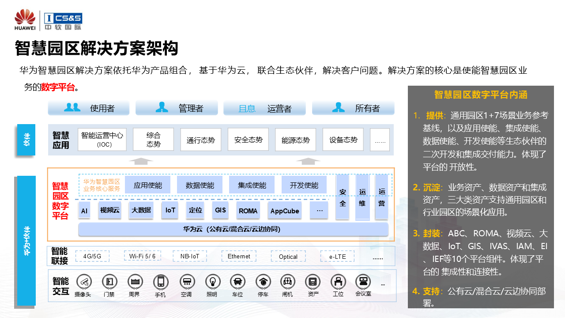Click the 使用者 users icon
Viewport: 565px width, 318px height.
pos(72,107)
